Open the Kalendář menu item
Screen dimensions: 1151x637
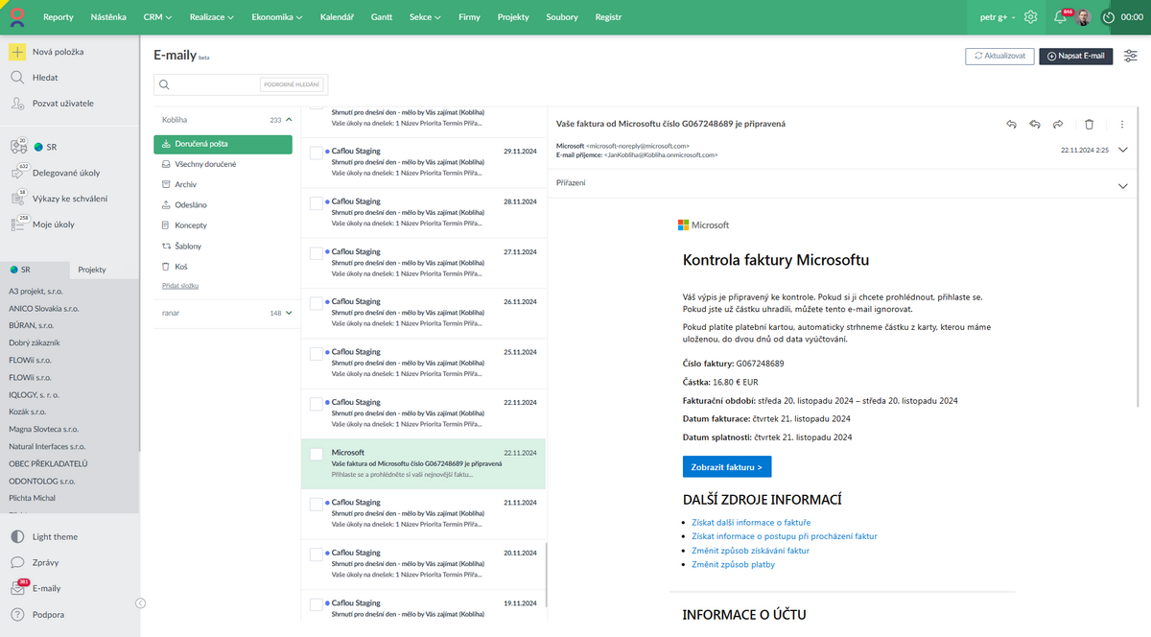(336, 17)
